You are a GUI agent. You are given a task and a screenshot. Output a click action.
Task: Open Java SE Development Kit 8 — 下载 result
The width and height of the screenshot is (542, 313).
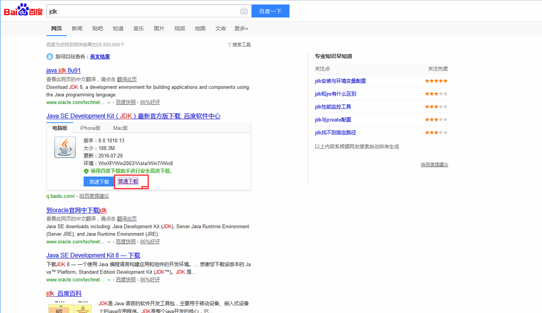[93, 255]
